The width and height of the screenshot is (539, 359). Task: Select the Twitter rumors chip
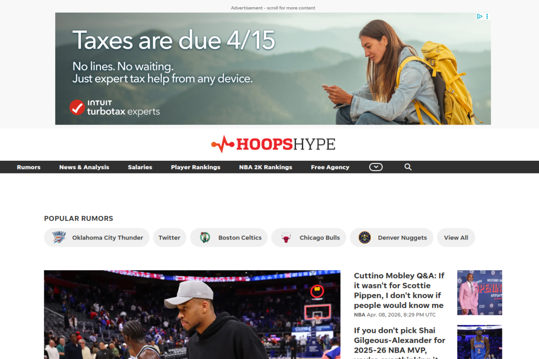169,237
